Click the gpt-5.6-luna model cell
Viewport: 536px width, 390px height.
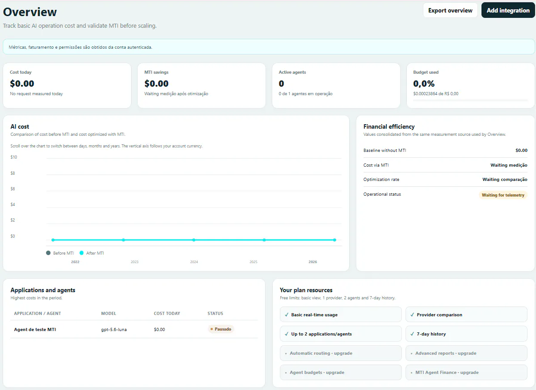click(x=114, y=330)
